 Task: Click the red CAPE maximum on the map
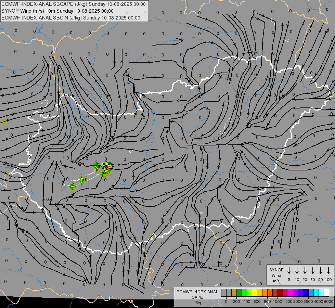tap(106, 167)
